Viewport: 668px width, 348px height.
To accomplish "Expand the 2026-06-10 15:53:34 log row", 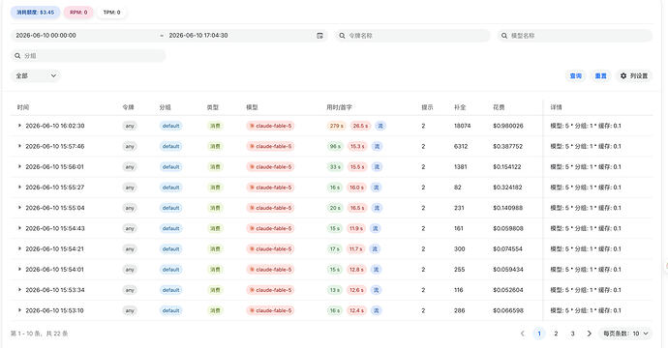I will pyautogui.click(x=19, y=290).
